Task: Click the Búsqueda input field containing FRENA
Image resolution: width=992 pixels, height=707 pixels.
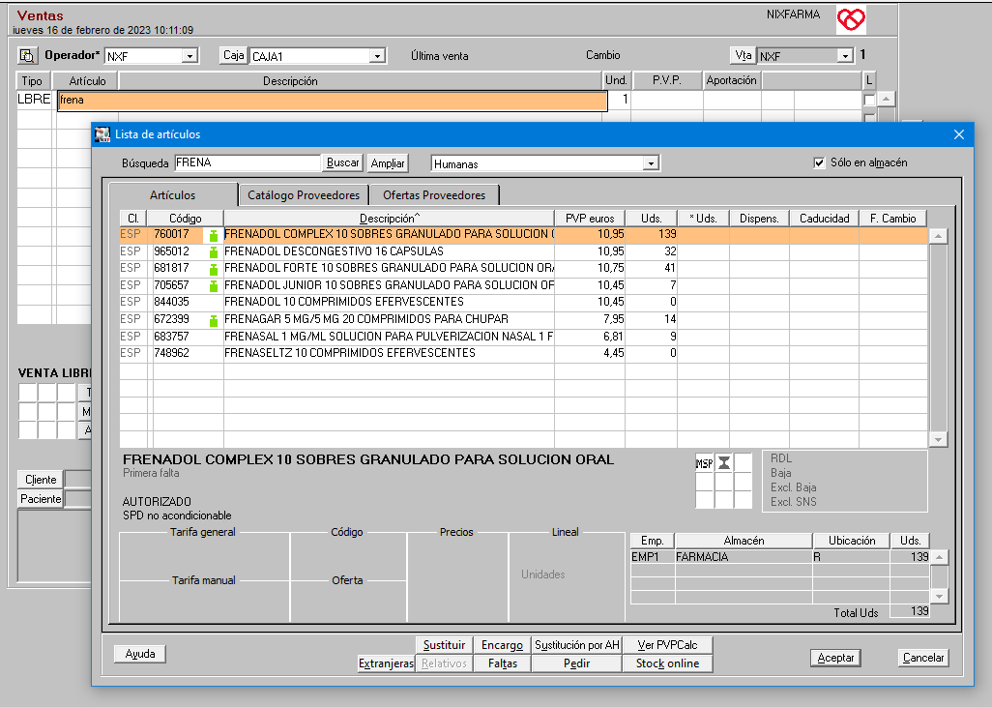Action: (248, 162)
